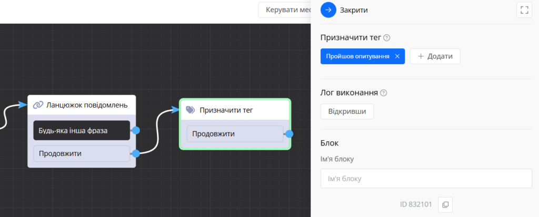Click the Пройшов опитування tag chip

(357, 56)
